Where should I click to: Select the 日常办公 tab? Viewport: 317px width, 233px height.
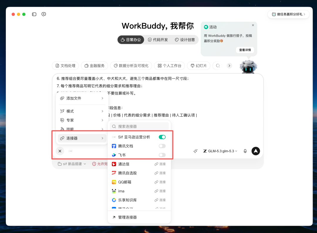tap(131, 40)
